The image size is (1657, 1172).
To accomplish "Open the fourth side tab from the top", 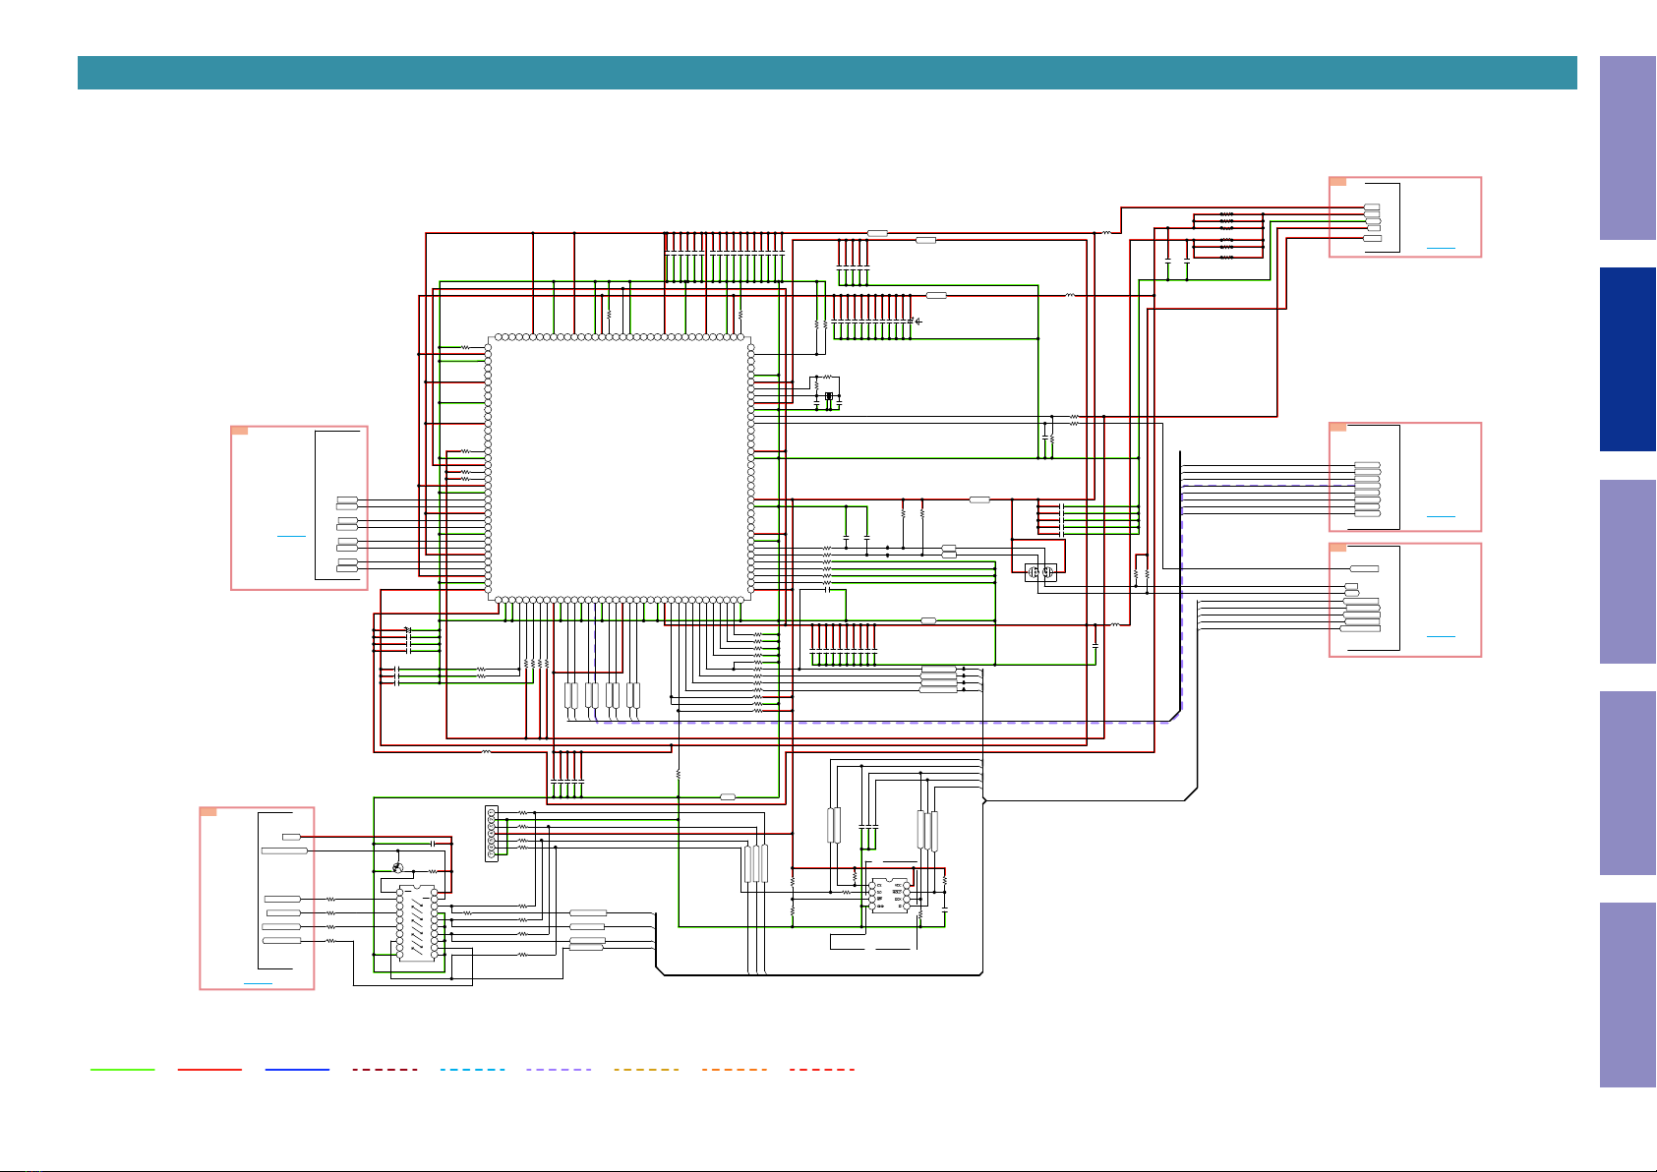I will (1627, 783).
